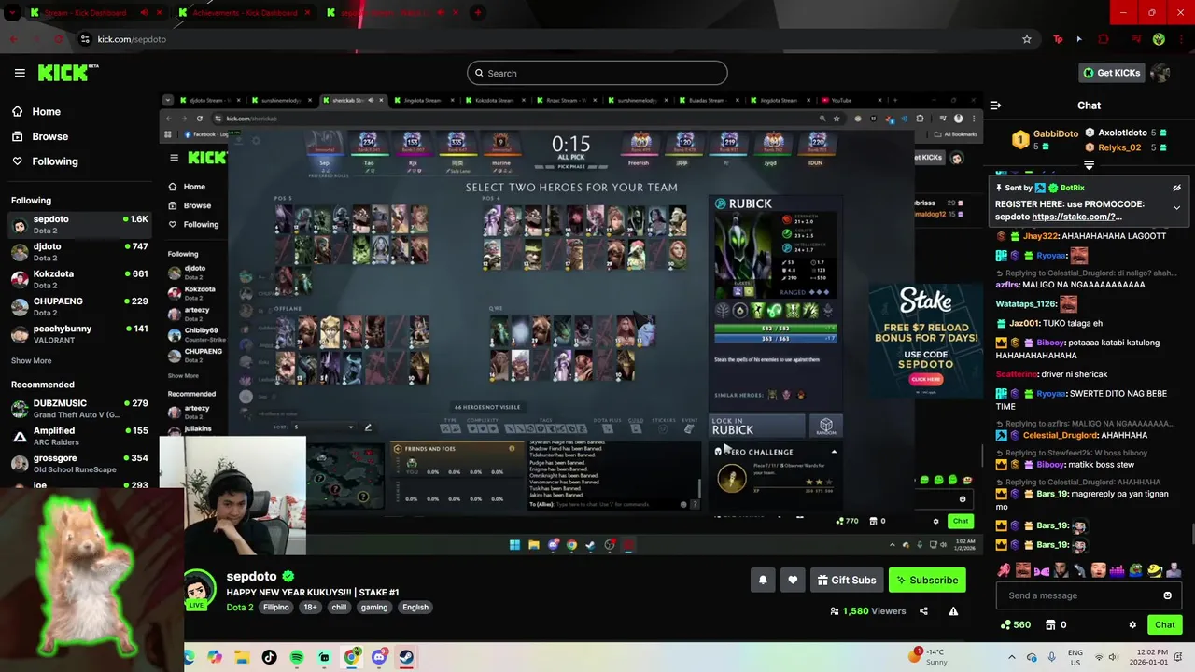Enable stream notifications bell

tap(763, 580)
